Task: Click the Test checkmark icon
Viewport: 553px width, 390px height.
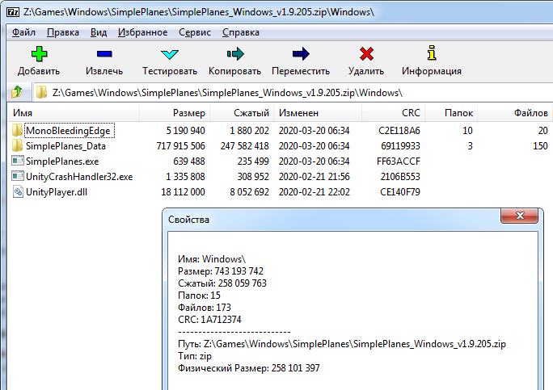Action: coord(170,54)
